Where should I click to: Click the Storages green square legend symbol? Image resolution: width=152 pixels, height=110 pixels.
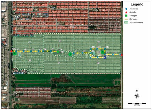click(126, 16)
